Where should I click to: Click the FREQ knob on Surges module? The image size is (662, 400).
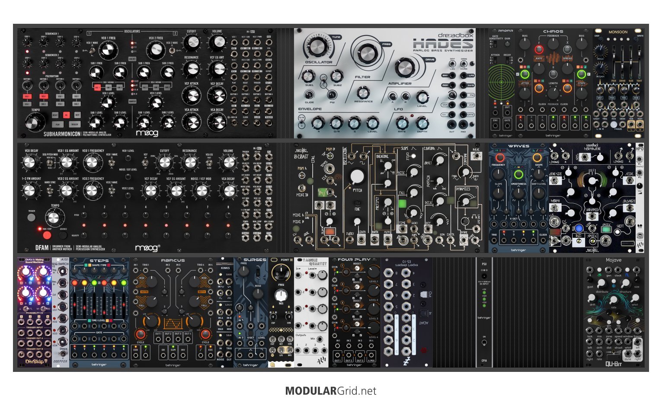coord(243,271)
